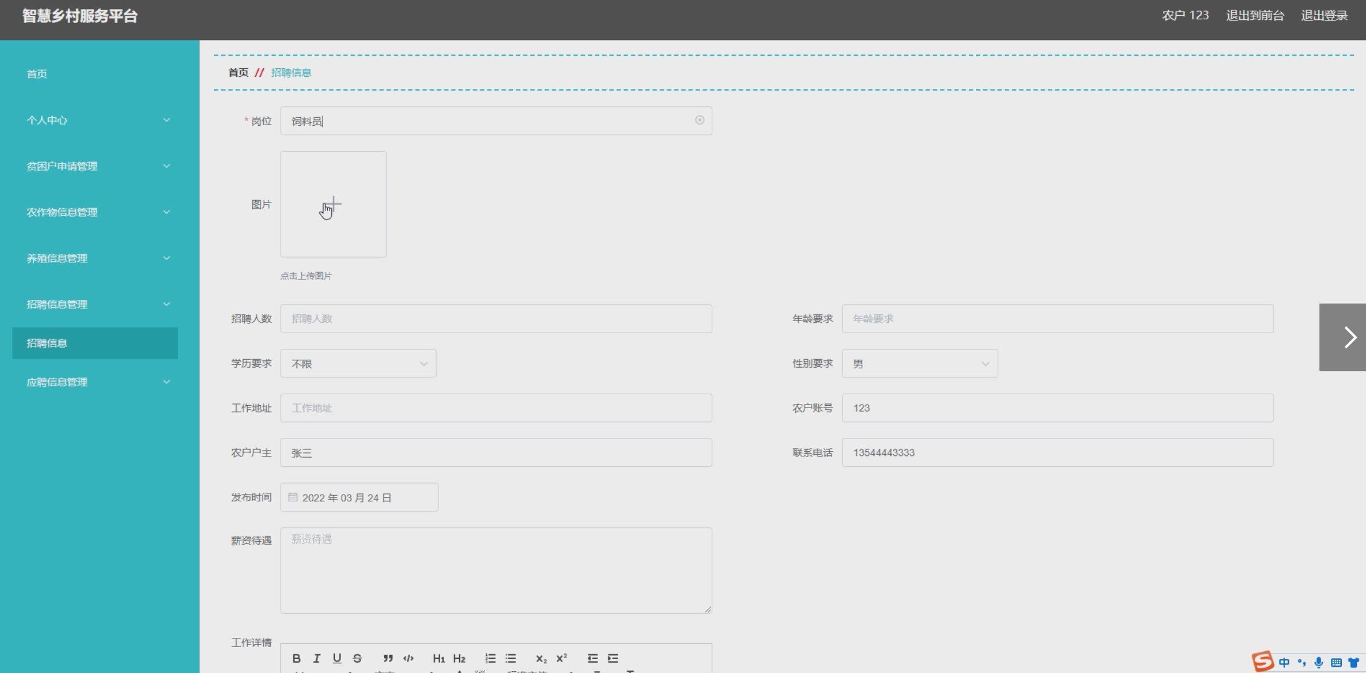The height and width of the screenshot is (673, 1366).
Task: Click 退出到前台 in the header
Action: 1255,16
